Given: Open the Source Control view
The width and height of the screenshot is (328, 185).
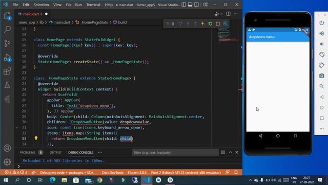Looking at the screenshot, I should pos(7,43).
